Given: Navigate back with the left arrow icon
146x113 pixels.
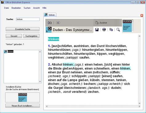Looking at the screenshot, I should 49,23.
